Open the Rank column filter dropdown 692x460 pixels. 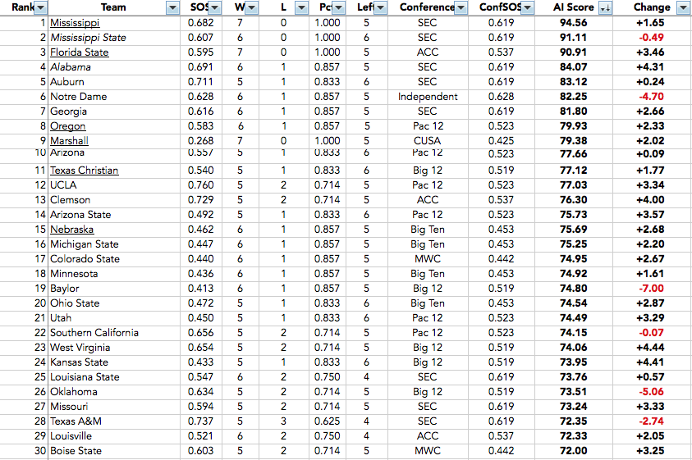click(40, 7)
